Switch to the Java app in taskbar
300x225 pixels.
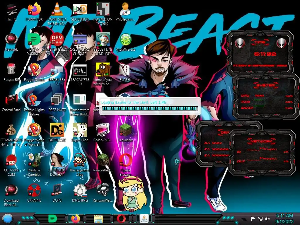coord(144,219)
